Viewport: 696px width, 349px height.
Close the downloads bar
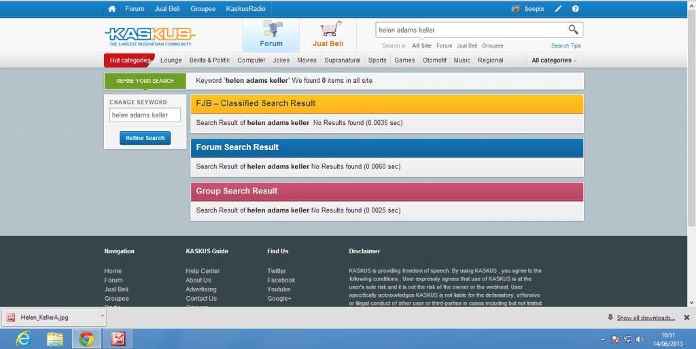tap(686, 318)
